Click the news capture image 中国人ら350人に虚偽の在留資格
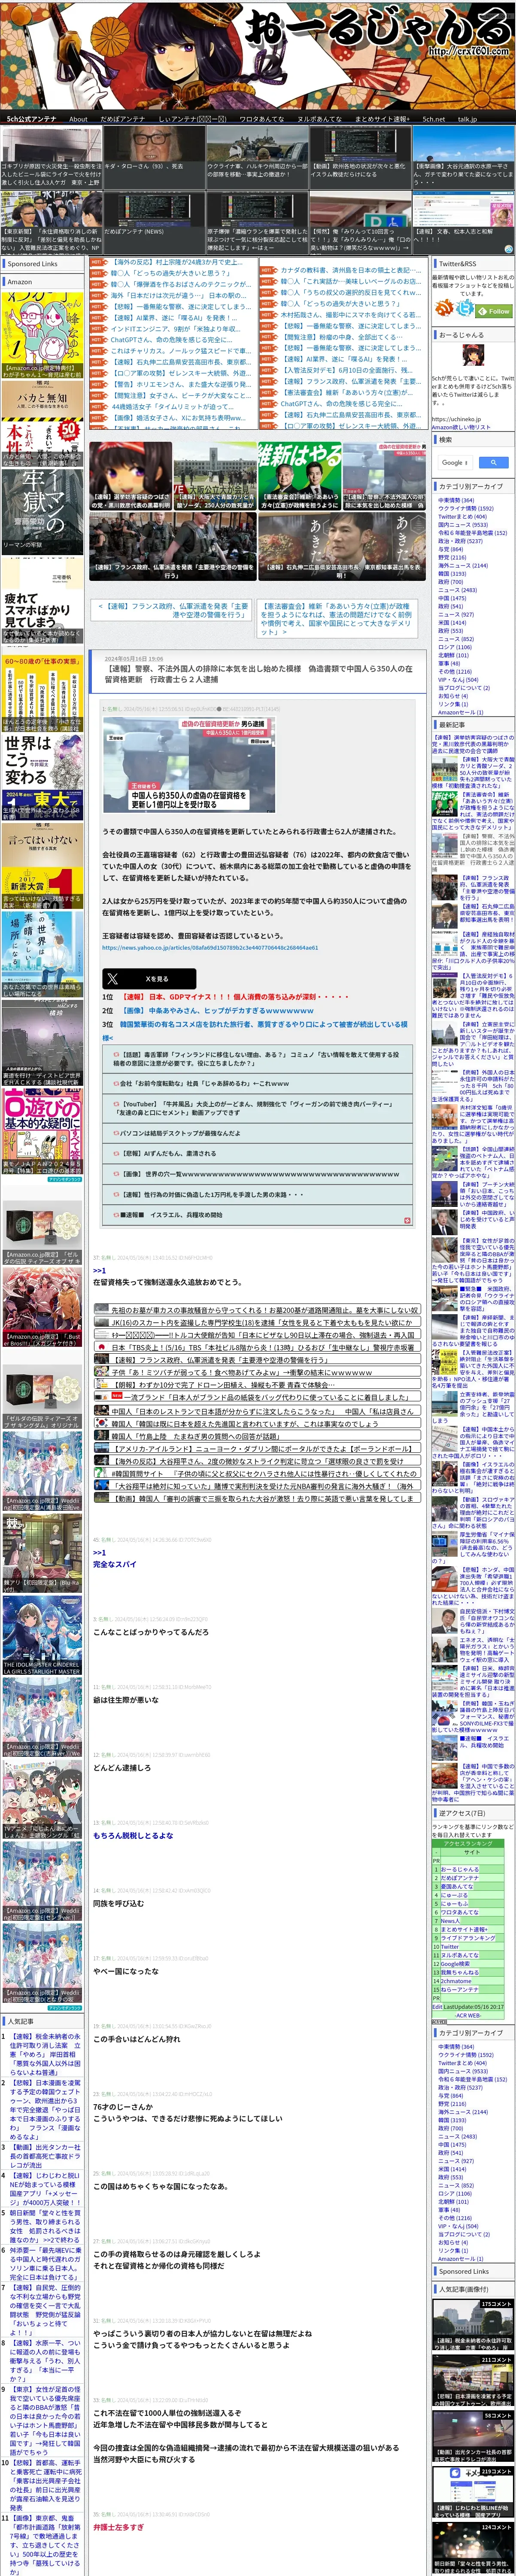Screen dimensions: 516x2576 pyautogui.click(x=188, y=764)
